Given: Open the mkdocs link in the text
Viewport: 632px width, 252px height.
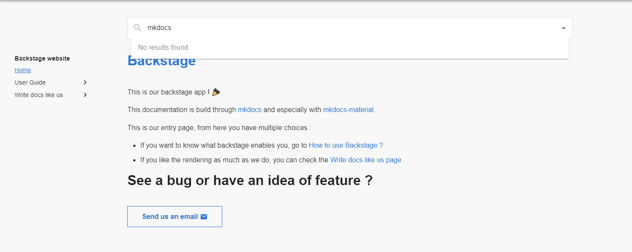Looking at the screenshot, I should [x=249, y=109].
